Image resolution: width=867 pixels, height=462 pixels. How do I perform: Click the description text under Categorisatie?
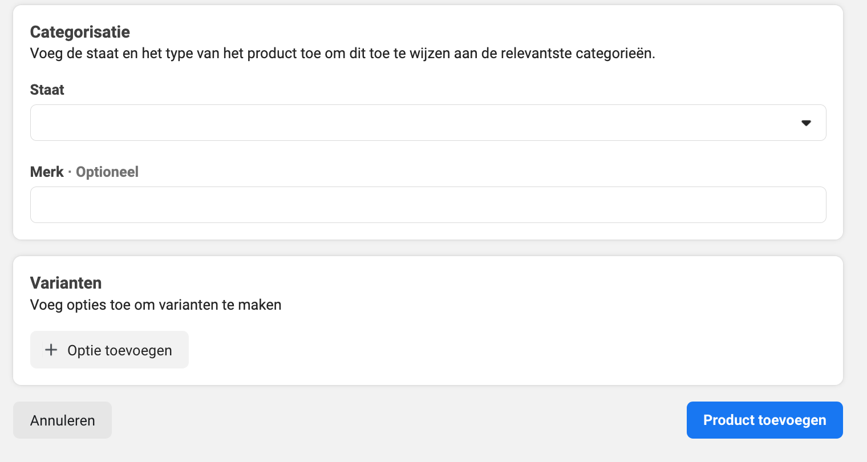coord(342,54)
